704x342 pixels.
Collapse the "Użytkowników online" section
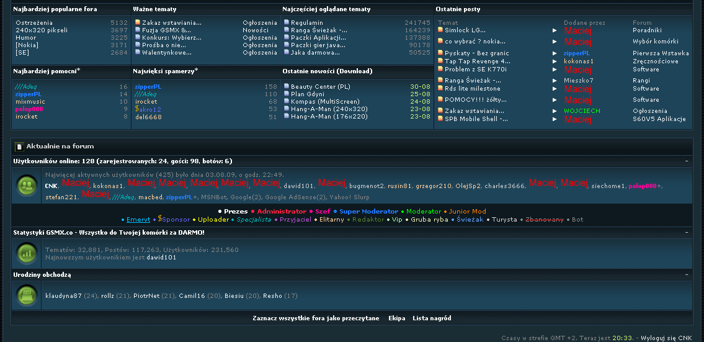click(x=687, y=161)
